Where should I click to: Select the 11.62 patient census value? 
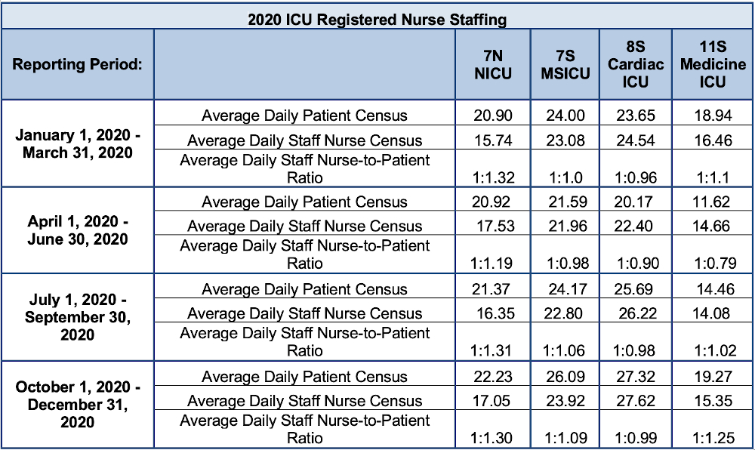point(712,202)
